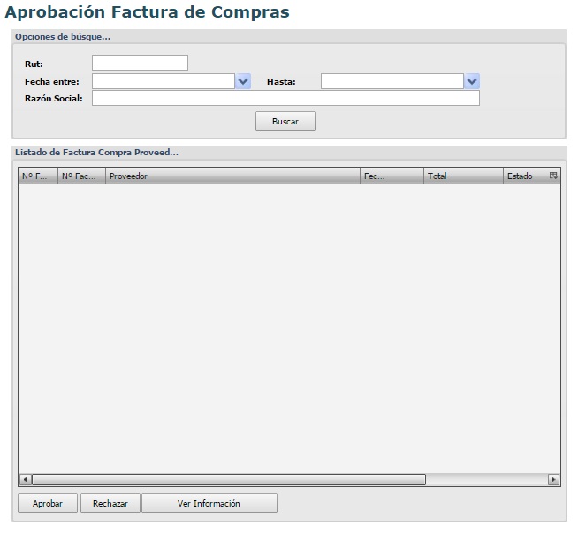This screenshot has height=533, width=578.
Task: Open the grid column settings icon
Action: pos(553,176)
